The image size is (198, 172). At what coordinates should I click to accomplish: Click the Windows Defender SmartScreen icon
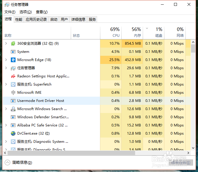click(x=13, y=117)
